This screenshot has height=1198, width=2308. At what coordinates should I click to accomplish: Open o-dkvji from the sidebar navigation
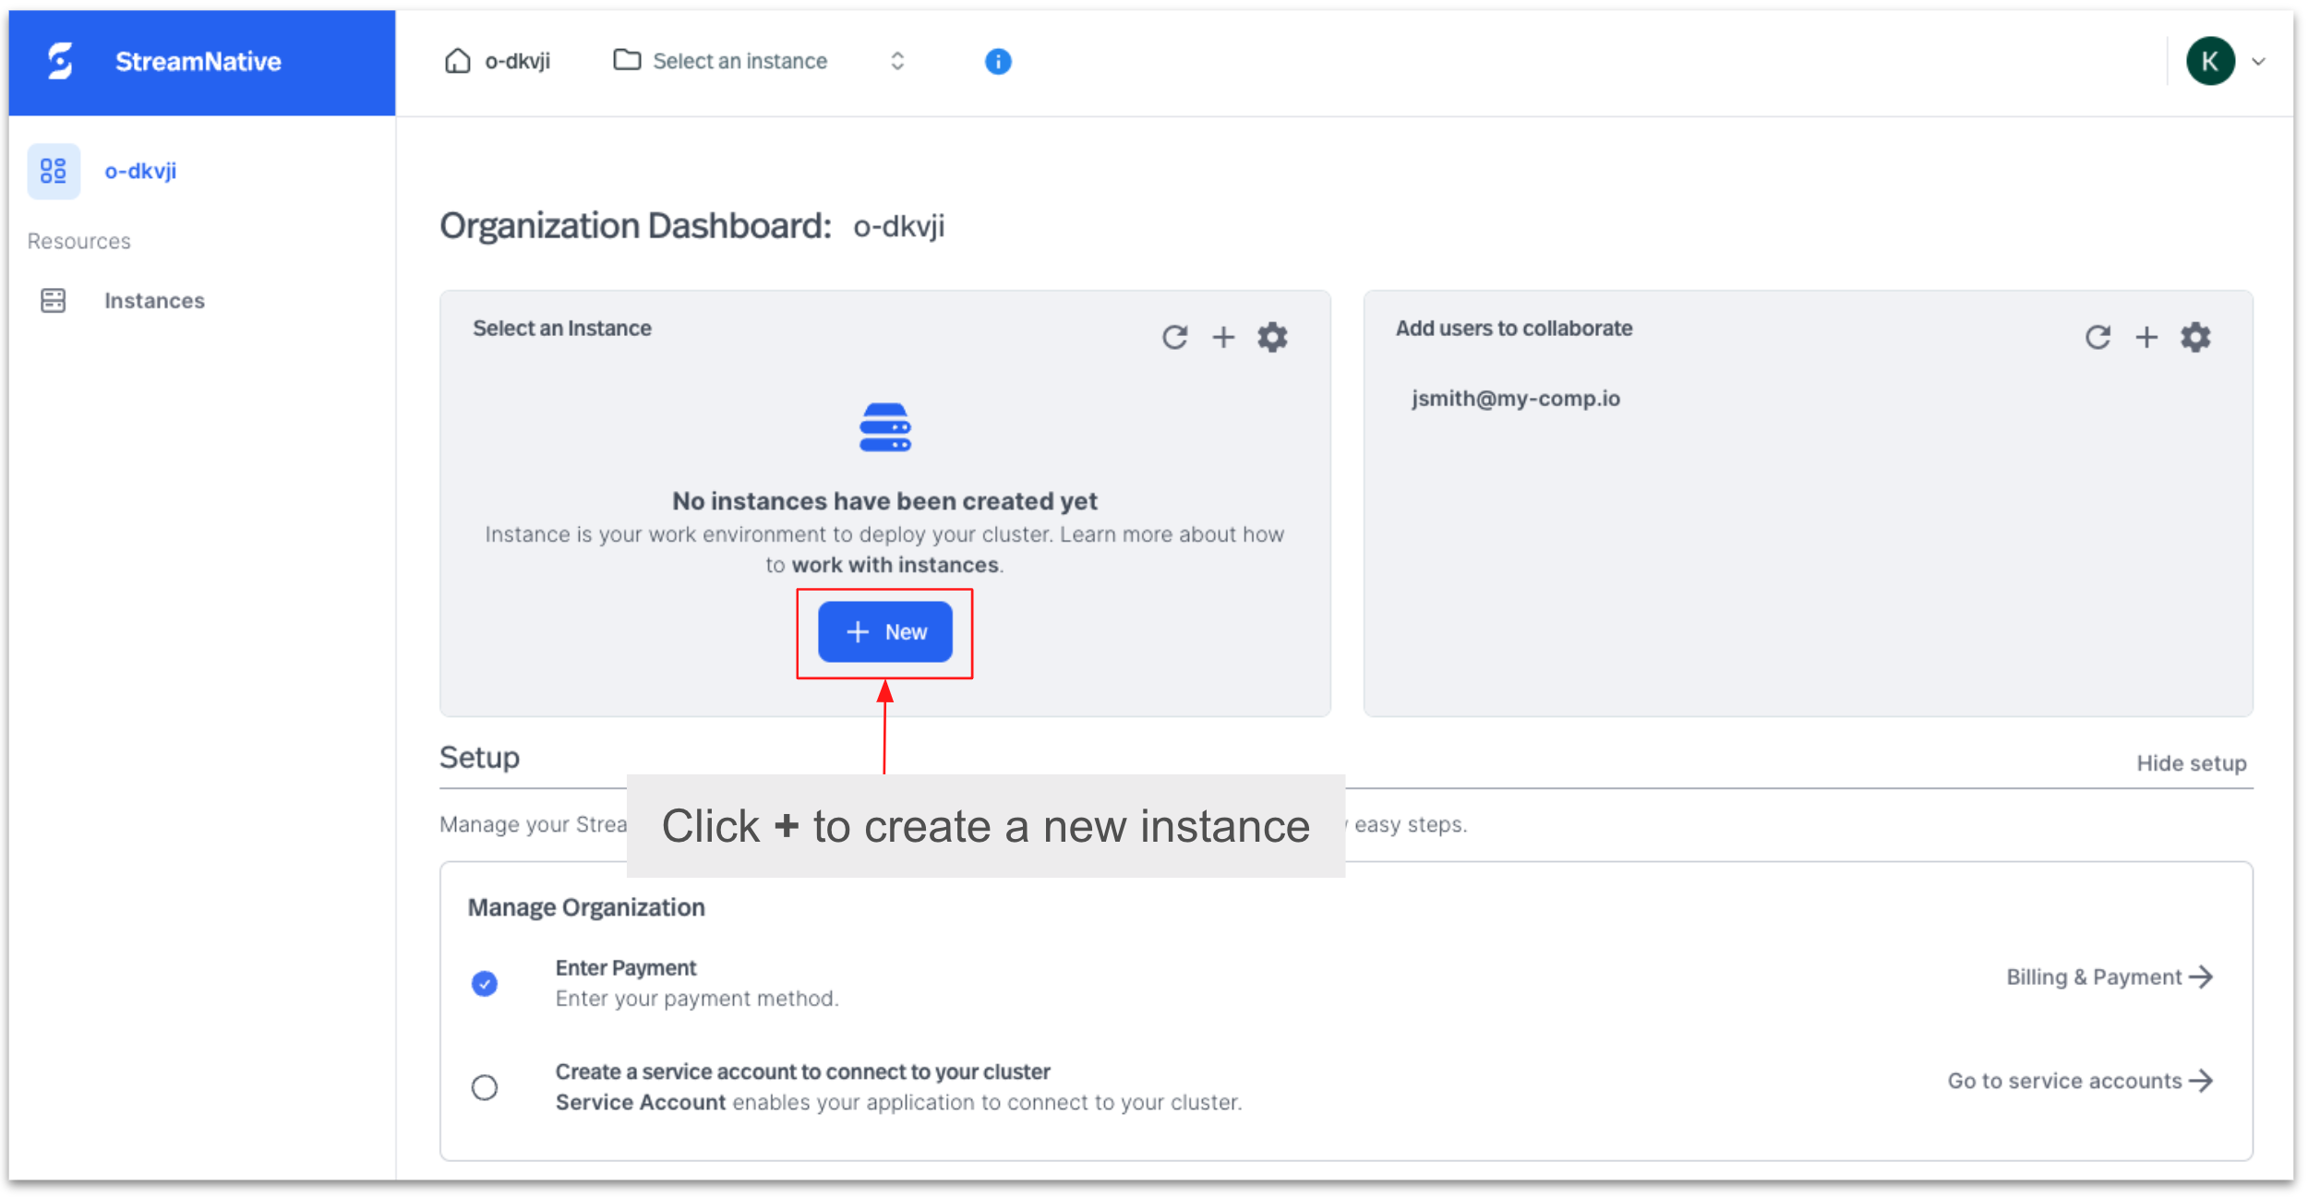pyautogui.click(x=139, y=171)
